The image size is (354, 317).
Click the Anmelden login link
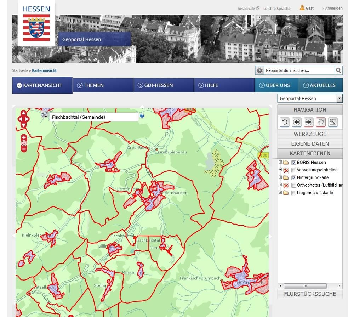point(333,8)
